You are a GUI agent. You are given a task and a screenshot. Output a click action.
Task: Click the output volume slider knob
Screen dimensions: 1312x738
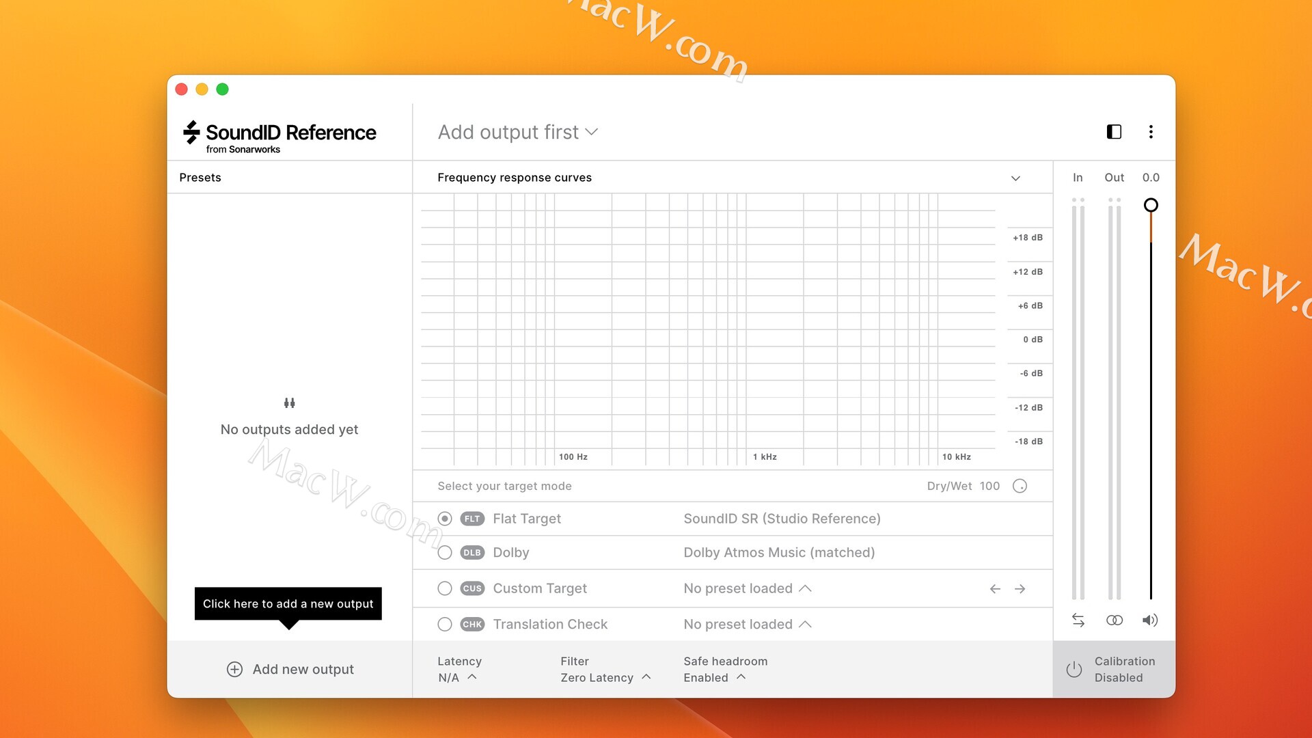tap(1151, 205)
